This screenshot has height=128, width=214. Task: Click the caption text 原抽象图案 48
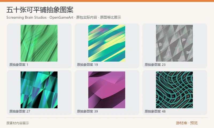[x=155, y=111]
